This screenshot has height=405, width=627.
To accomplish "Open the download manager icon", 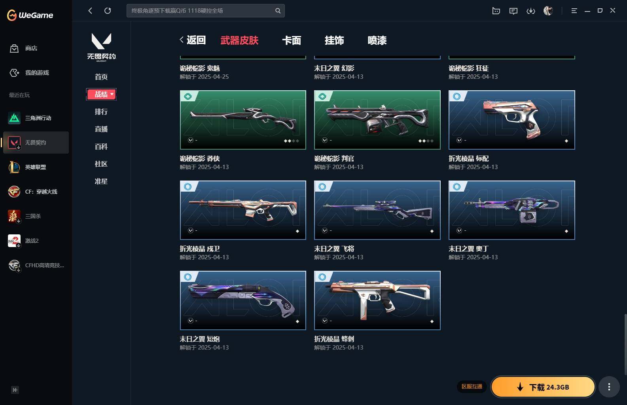I will (x=531, y=11).
